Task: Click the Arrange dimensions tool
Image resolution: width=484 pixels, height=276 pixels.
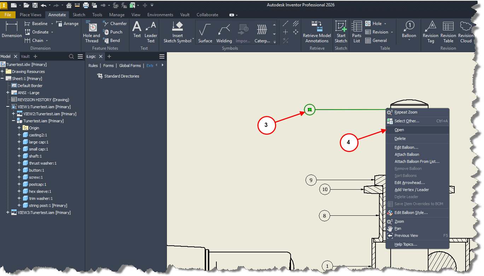Action: [x=67, y=24]
